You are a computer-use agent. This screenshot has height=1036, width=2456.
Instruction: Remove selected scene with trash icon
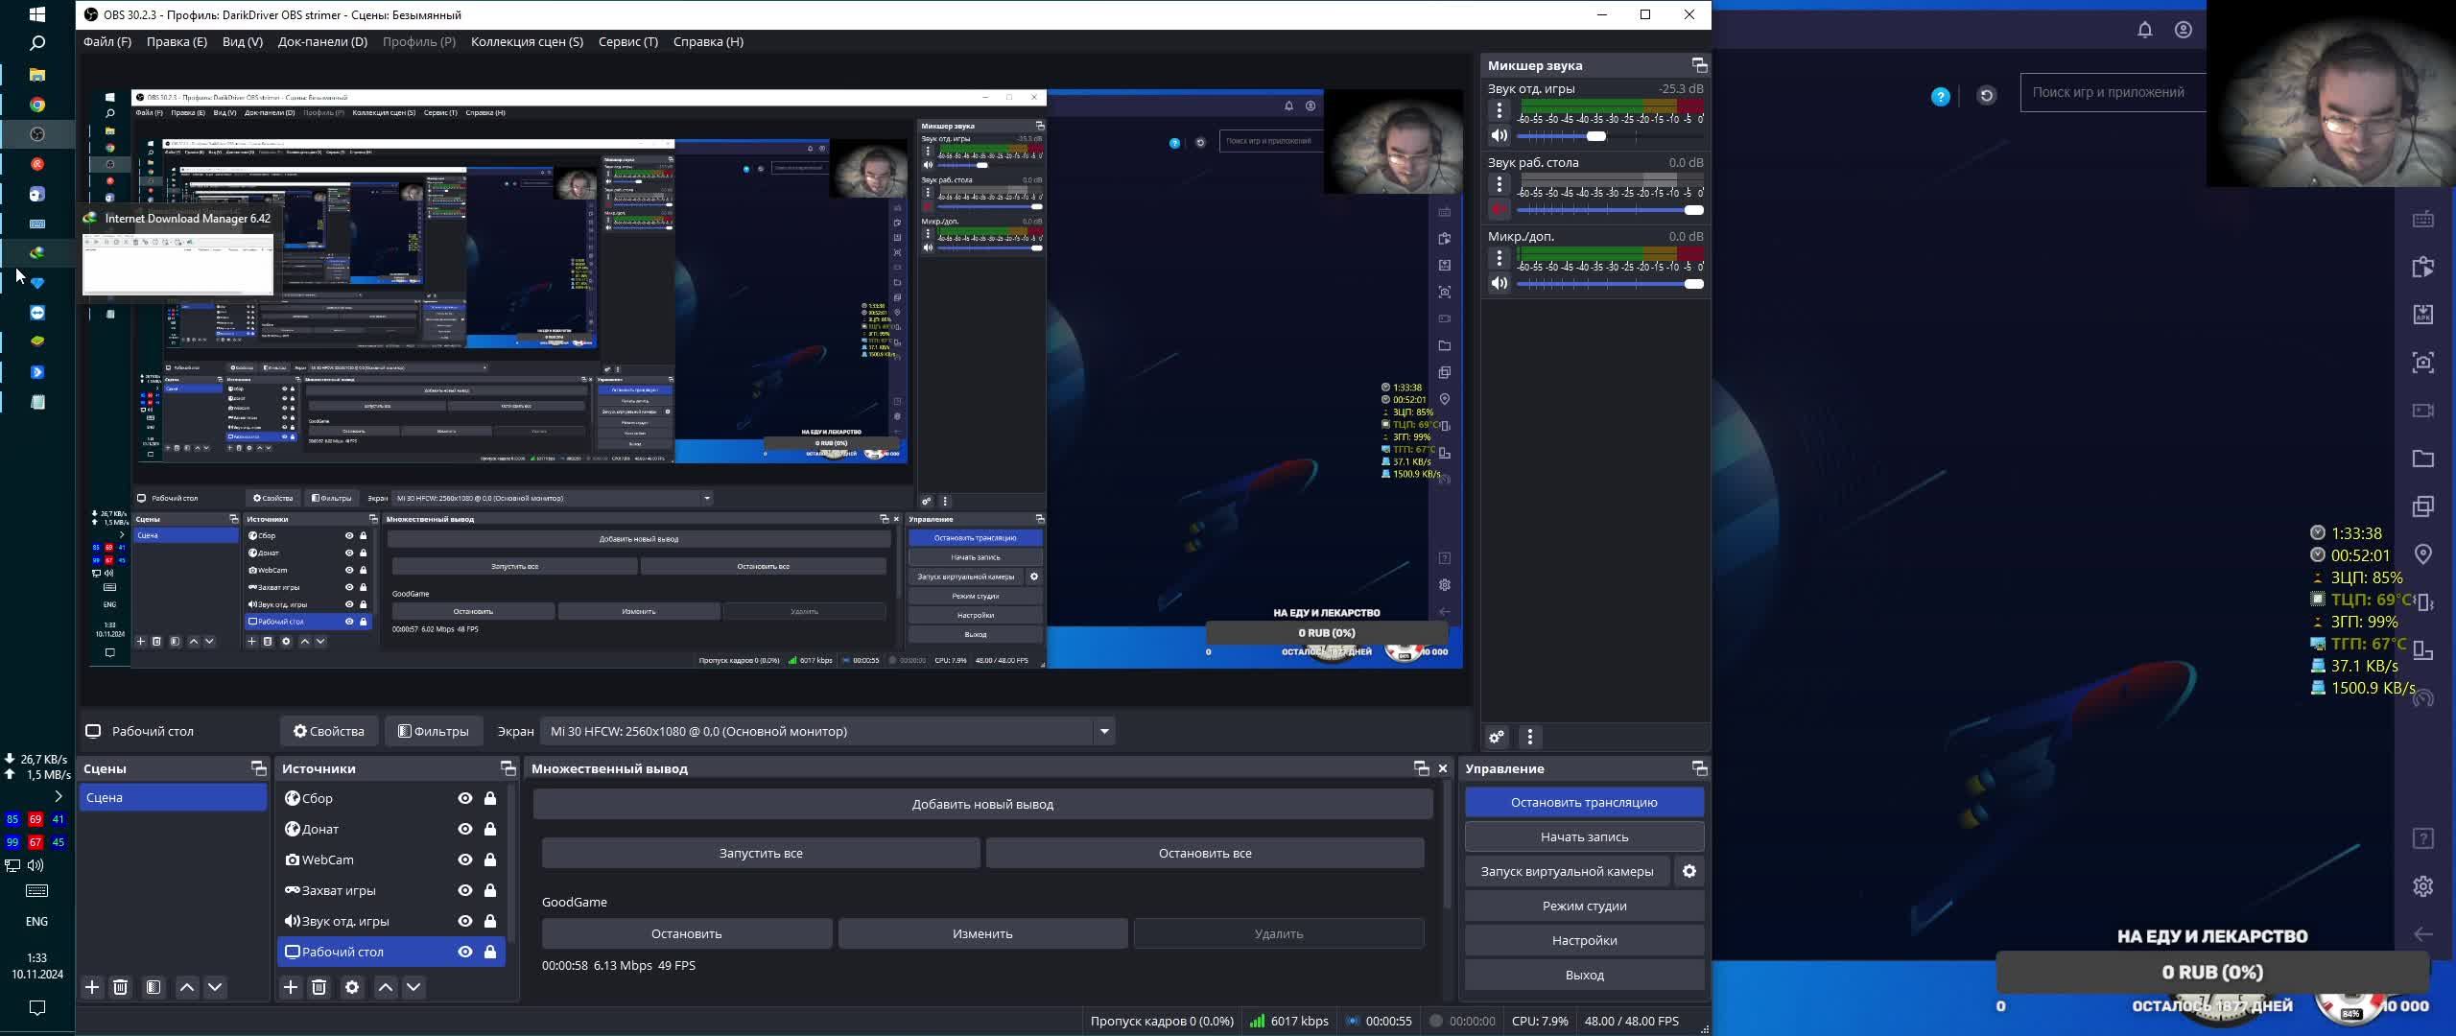tap(120, 987)
